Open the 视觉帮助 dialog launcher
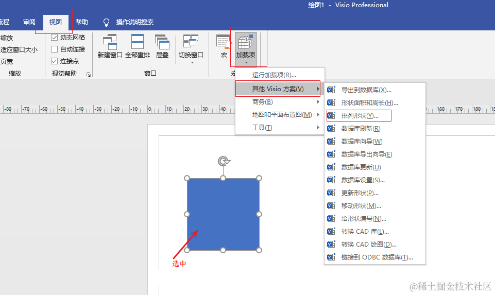Image resolution: width=495 pixels, height=295 pixels. coord(89,75)
